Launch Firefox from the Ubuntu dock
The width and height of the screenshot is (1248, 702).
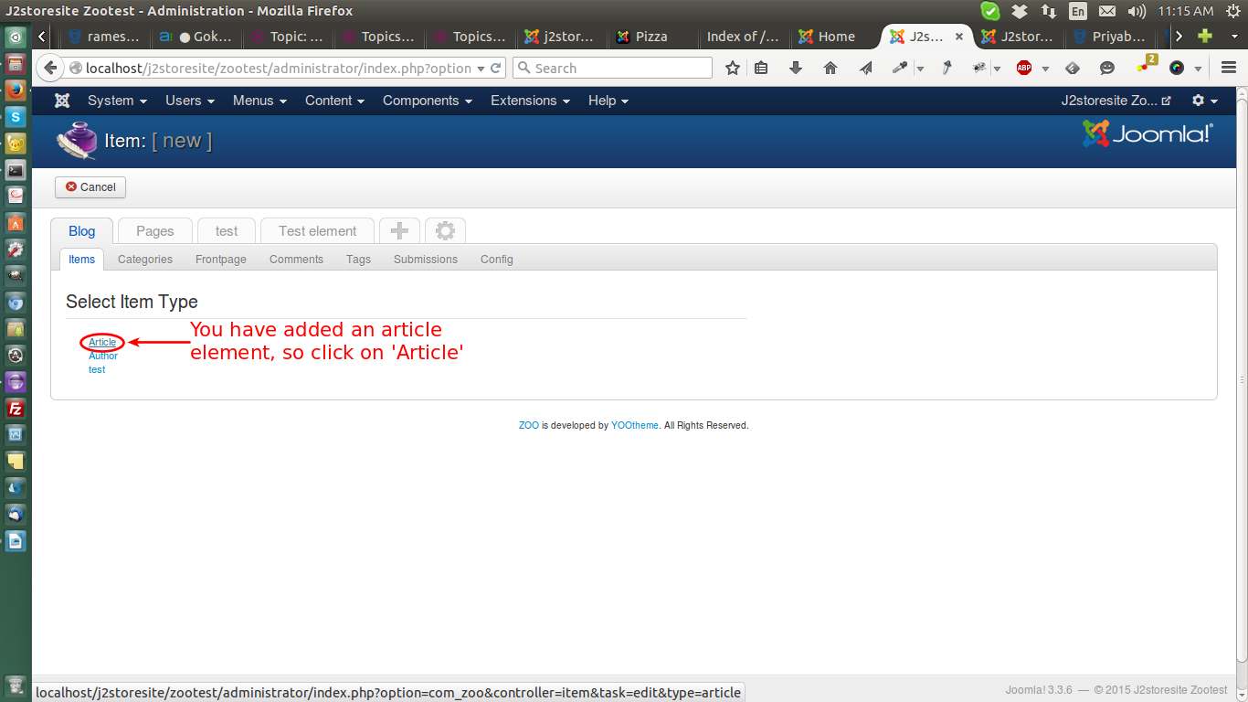(16, 90)
